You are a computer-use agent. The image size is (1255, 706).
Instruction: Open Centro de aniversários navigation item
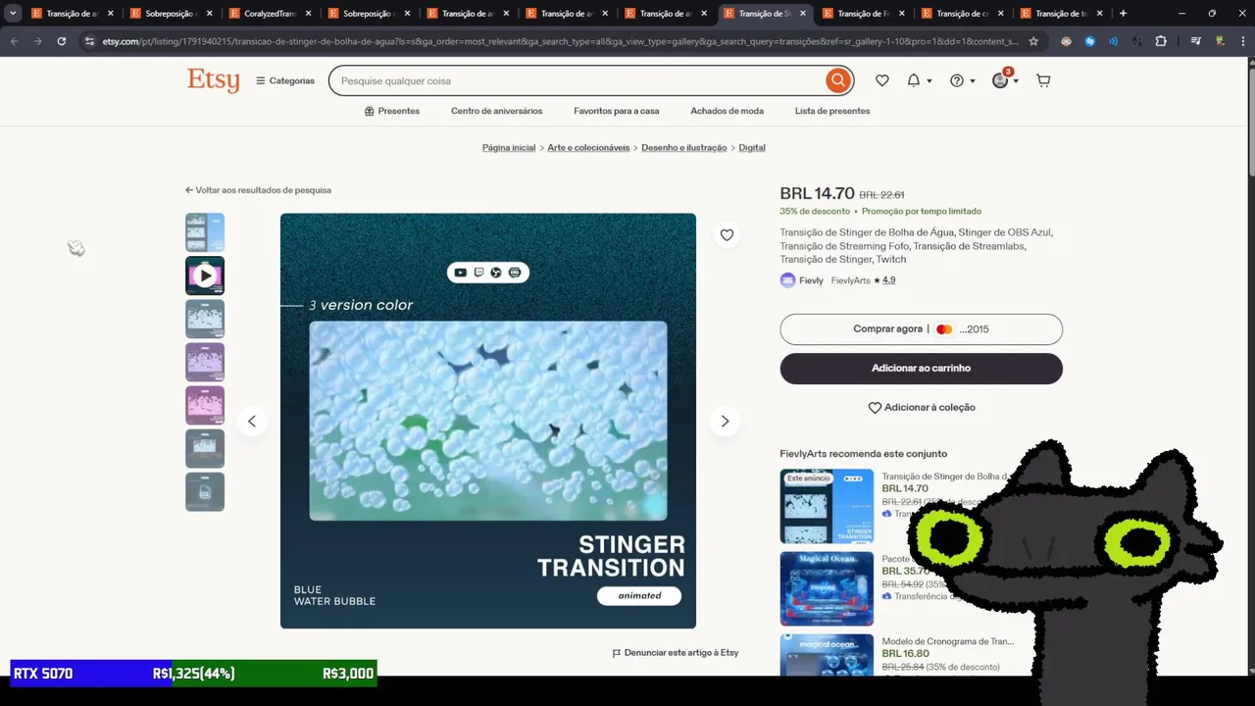[x=496, y=111]
